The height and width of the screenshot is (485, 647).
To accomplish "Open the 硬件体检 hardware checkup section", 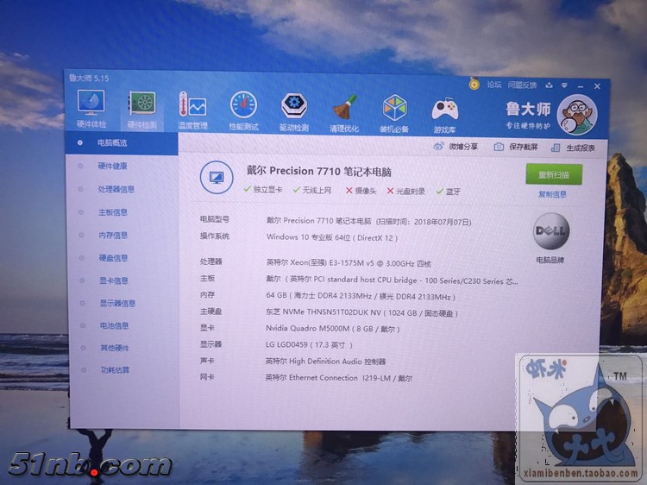I will pyautogui.click(x=91, y=108).
